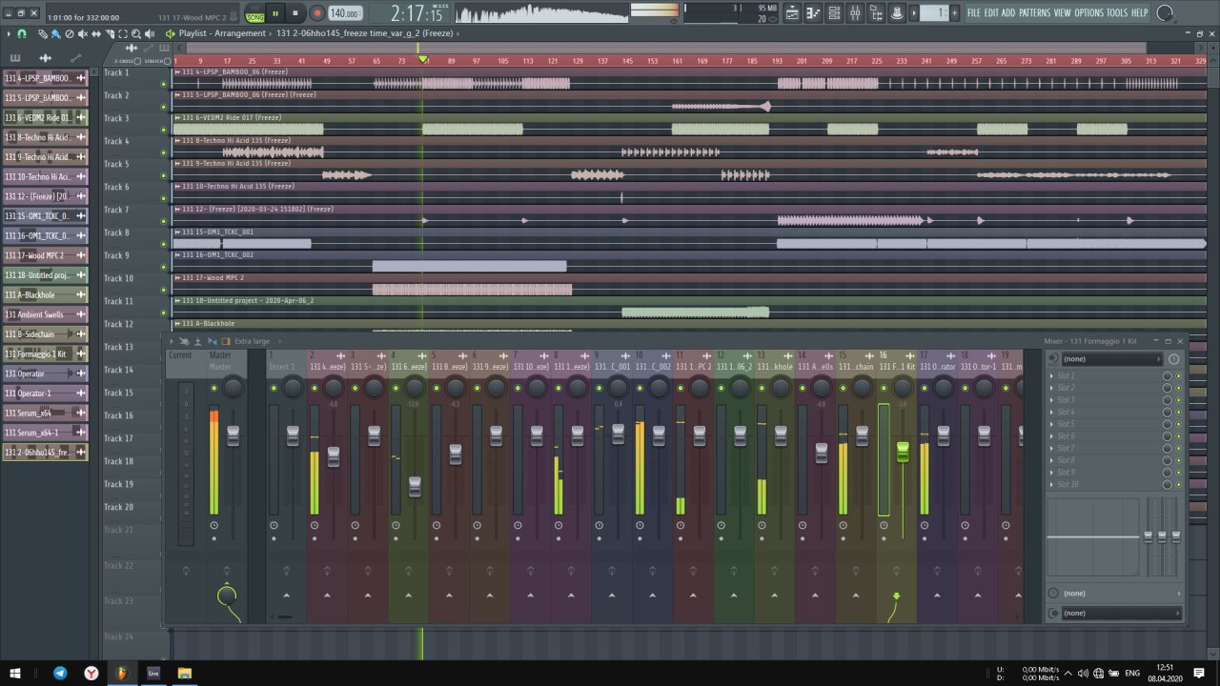Select the playlist select tool
Image resolution: width=1220 pixels, height=686 pixels.
click(x=122, y=33)
